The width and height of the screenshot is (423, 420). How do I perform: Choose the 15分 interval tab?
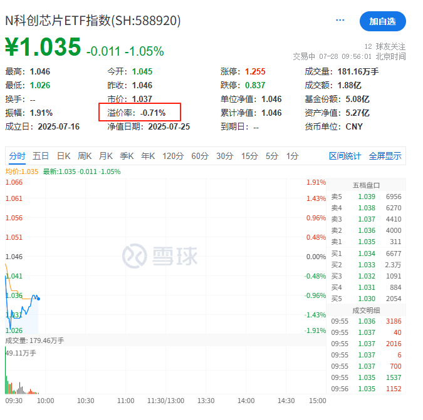click(x=249, y=156)
